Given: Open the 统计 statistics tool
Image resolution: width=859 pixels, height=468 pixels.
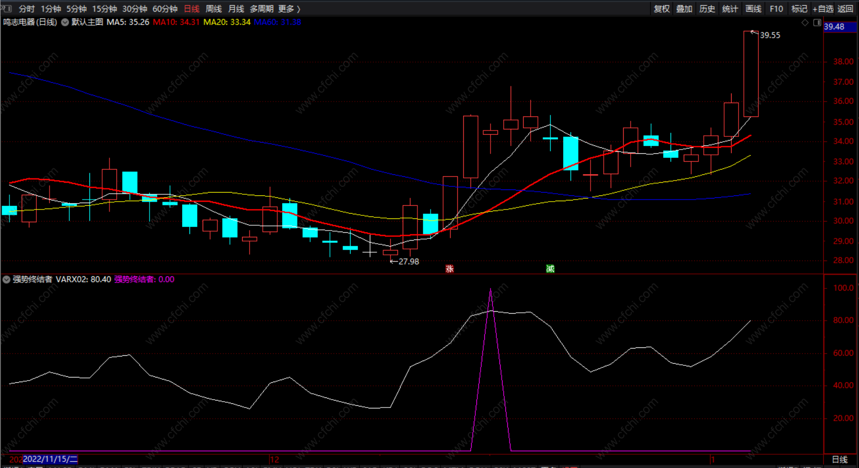Looking at the screenshot, I should (730, 9).
